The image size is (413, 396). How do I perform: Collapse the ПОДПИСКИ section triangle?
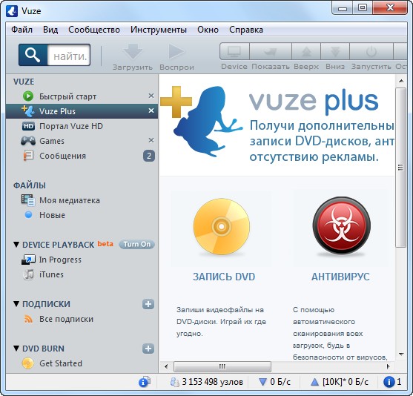pyautogui.click(x=16, y=304)
